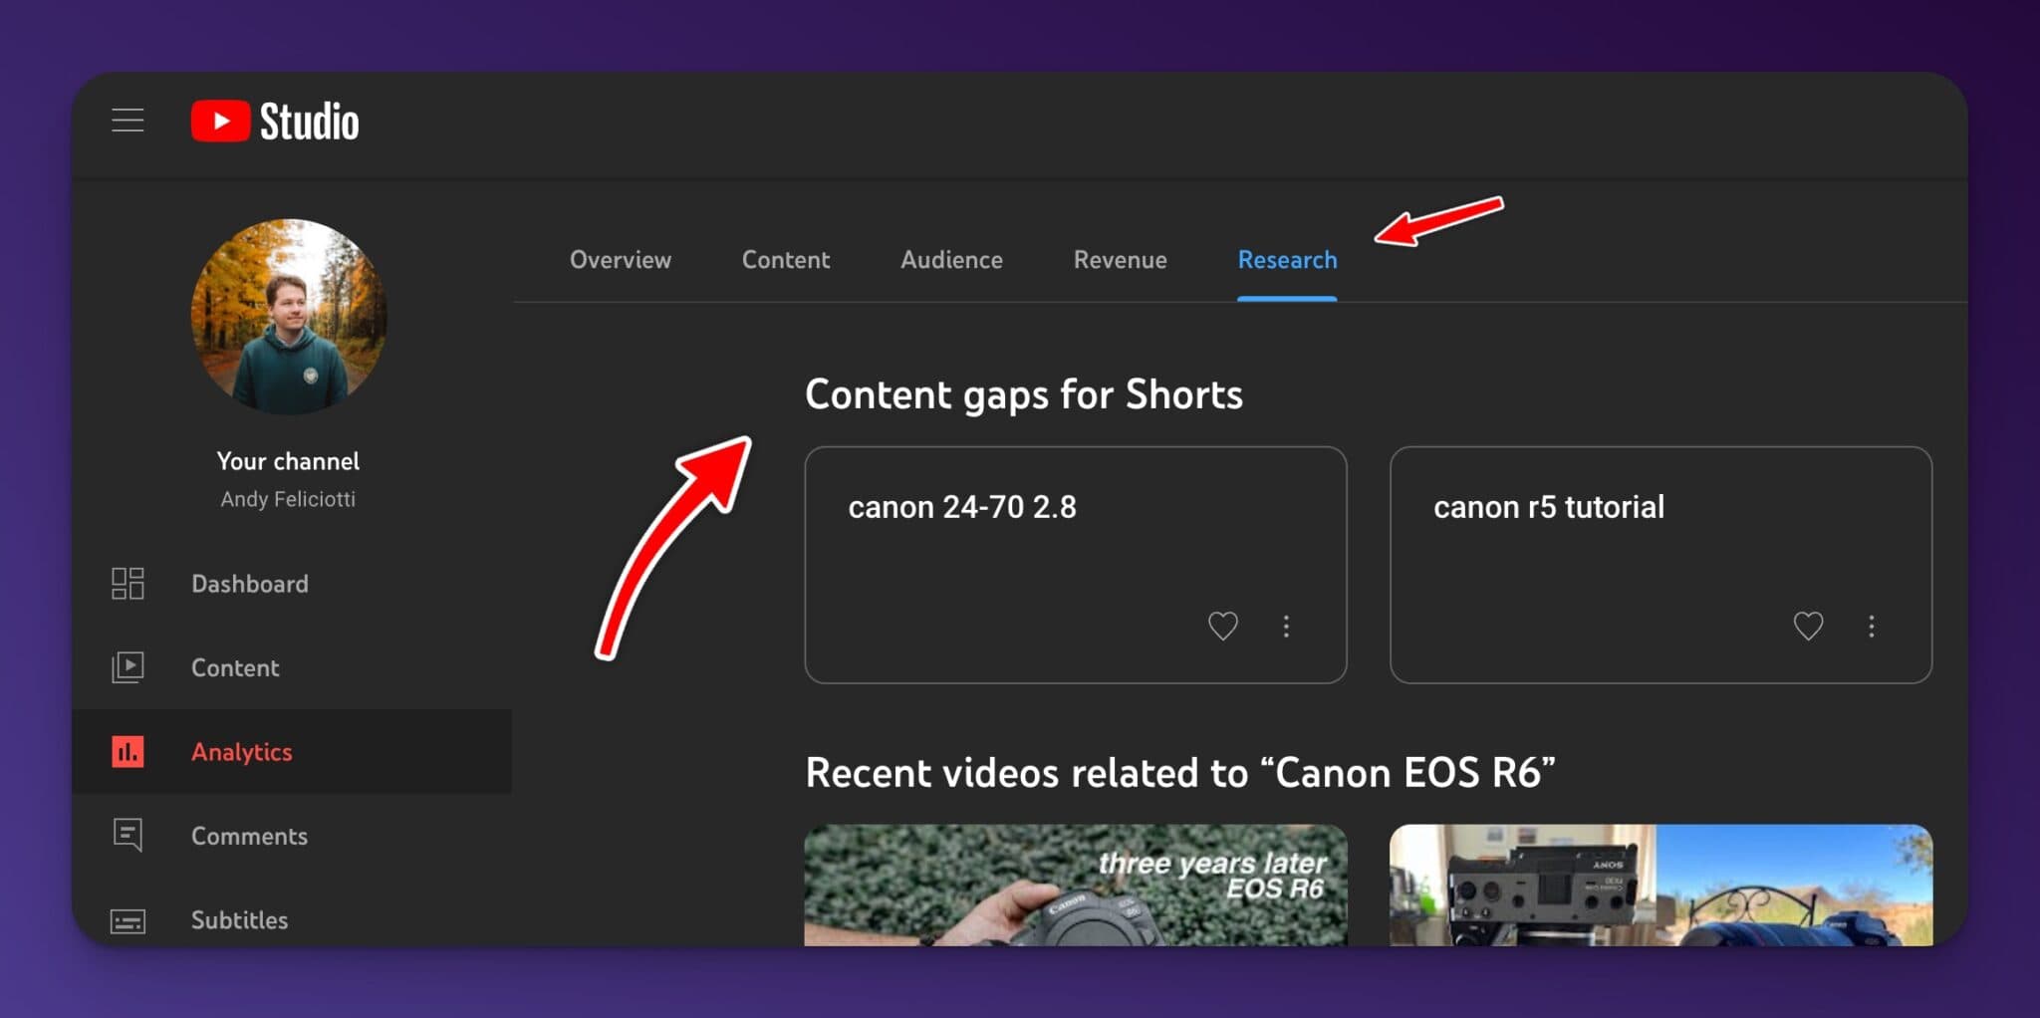
Task: Open the Content tab in analytics
Action: click(x=785, y=260)
